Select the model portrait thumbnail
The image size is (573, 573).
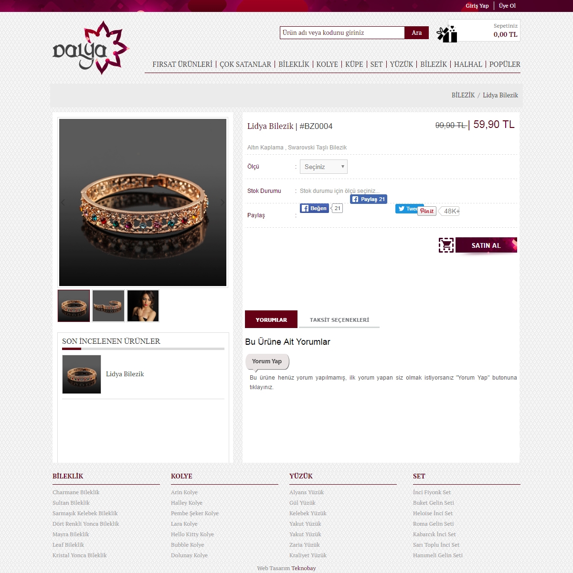coord(143,306)
